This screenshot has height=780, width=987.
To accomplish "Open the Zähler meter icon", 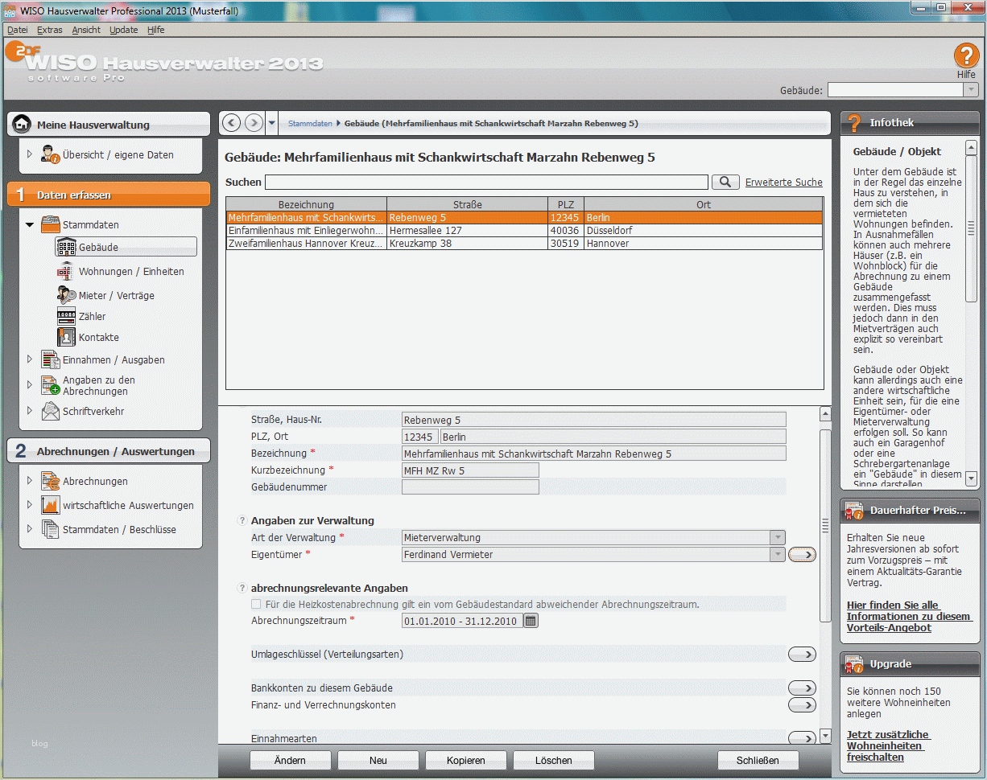I will click(67, 316).
